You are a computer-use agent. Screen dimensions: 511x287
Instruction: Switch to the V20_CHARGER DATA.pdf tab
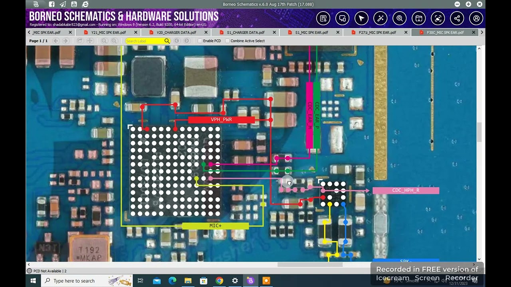click(x=176, y=32)
